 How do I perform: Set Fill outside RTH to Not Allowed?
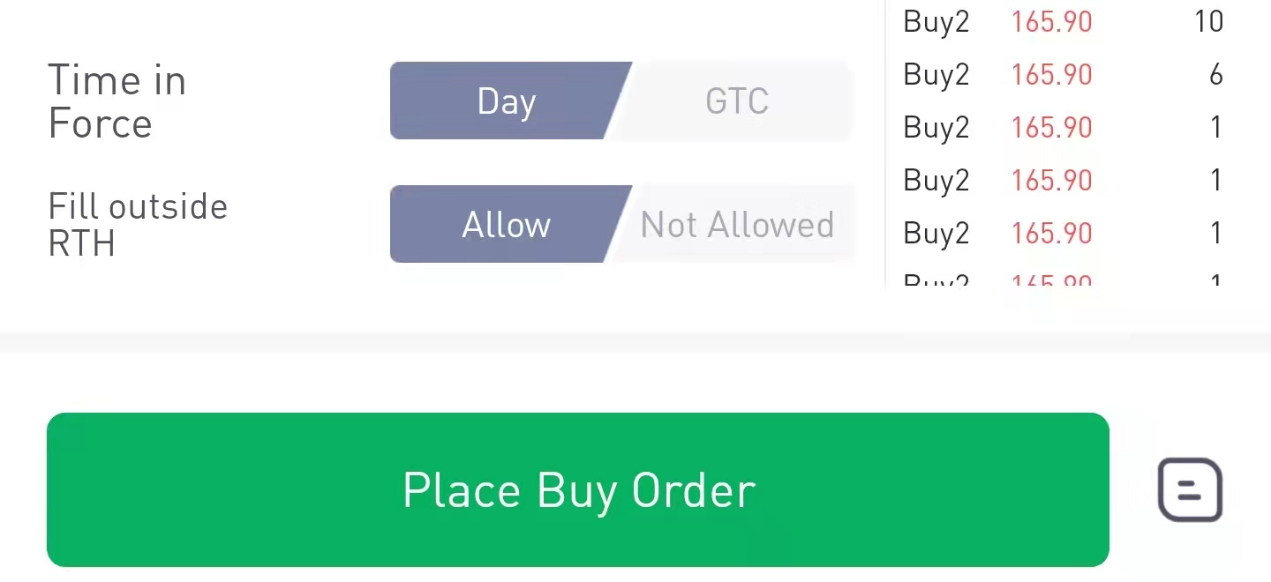(x=737, y=224)
